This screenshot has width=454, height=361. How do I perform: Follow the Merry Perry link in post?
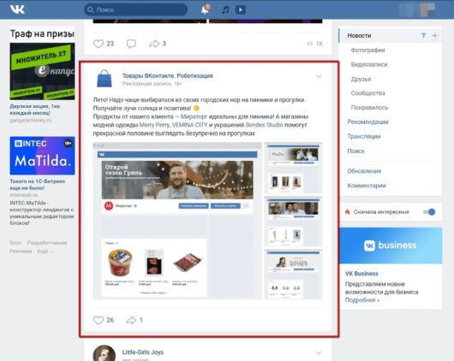tap(154, 125)
